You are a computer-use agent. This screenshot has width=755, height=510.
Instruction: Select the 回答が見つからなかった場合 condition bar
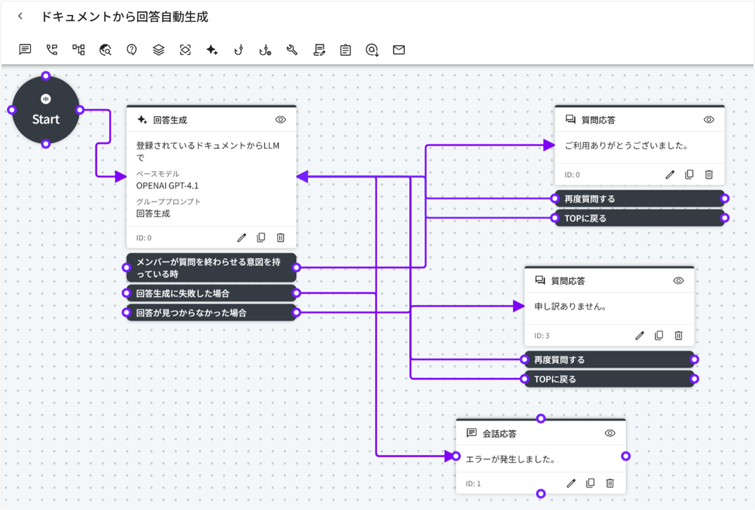click(x=211, y=313)
